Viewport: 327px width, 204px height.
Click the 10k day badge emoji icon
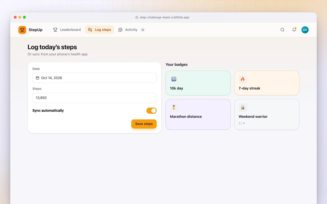174,79
